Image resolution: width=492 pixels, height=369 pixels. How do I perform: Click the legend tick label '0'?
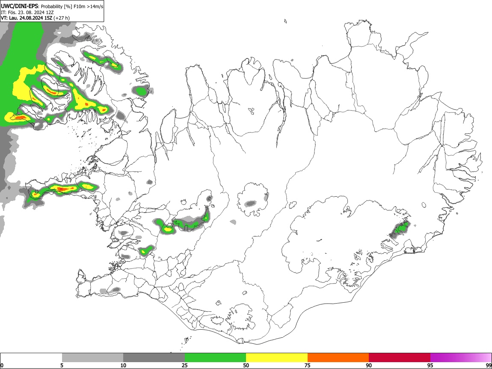(2, 366)
